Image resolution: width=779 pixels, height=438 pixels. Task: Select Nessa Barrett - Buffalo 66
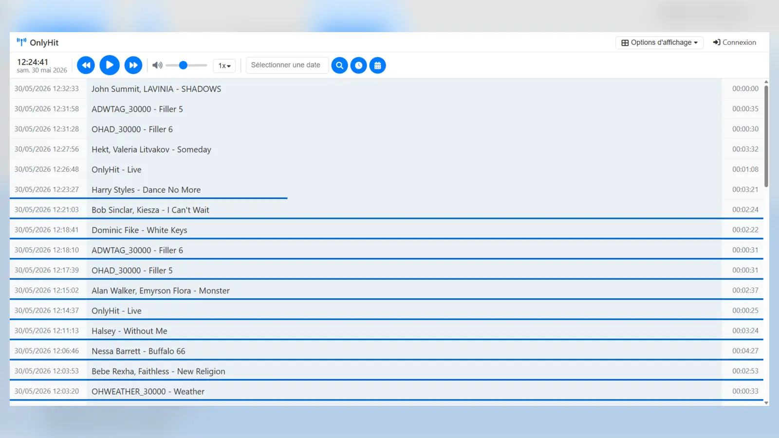tap(387, 351)
